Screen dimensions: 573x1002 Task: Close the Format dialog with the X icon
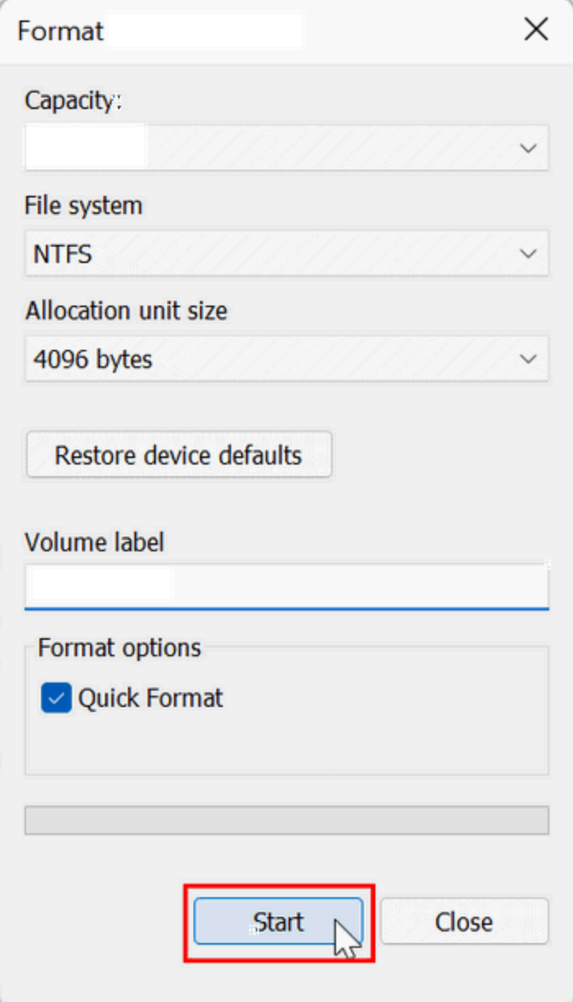pos(536,30)
